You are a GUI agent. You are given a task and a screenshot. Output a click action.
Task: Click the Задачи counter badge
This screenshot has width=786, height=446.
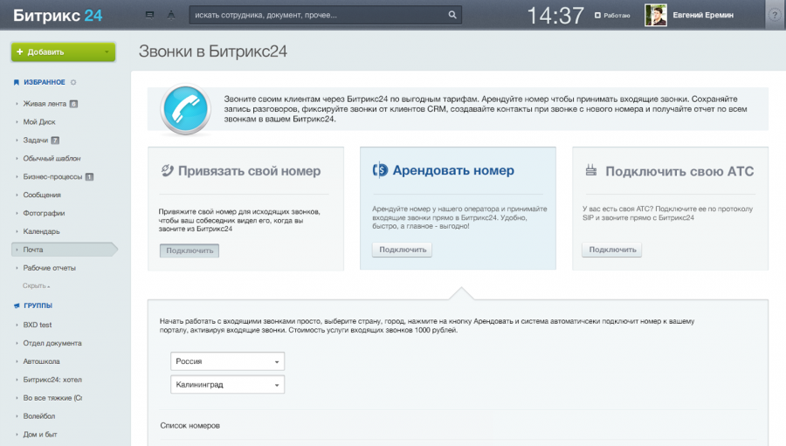pyautogui.click(x=55, y=141)
